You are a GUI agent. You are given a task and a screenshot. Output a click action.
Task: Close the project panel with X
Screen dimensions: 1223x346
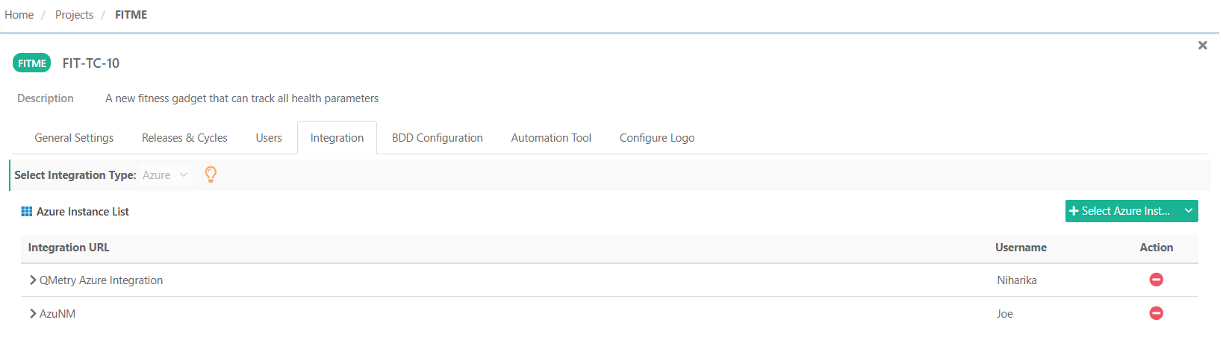pos(1202,45)
